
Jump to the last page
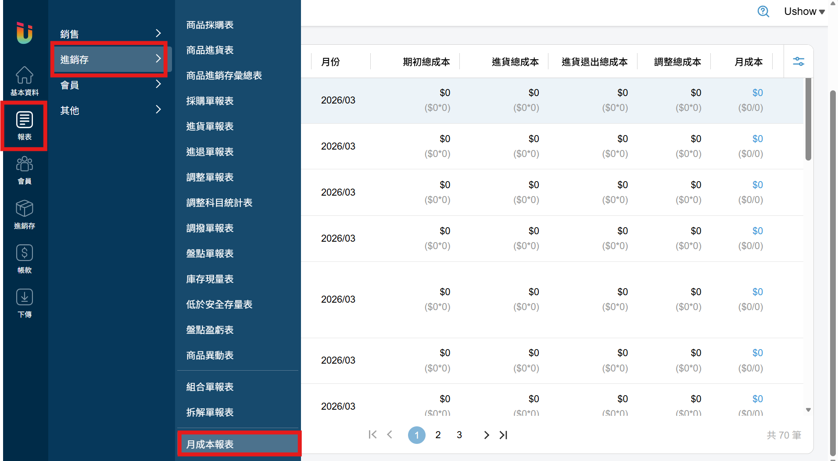[x=504, y=435]
